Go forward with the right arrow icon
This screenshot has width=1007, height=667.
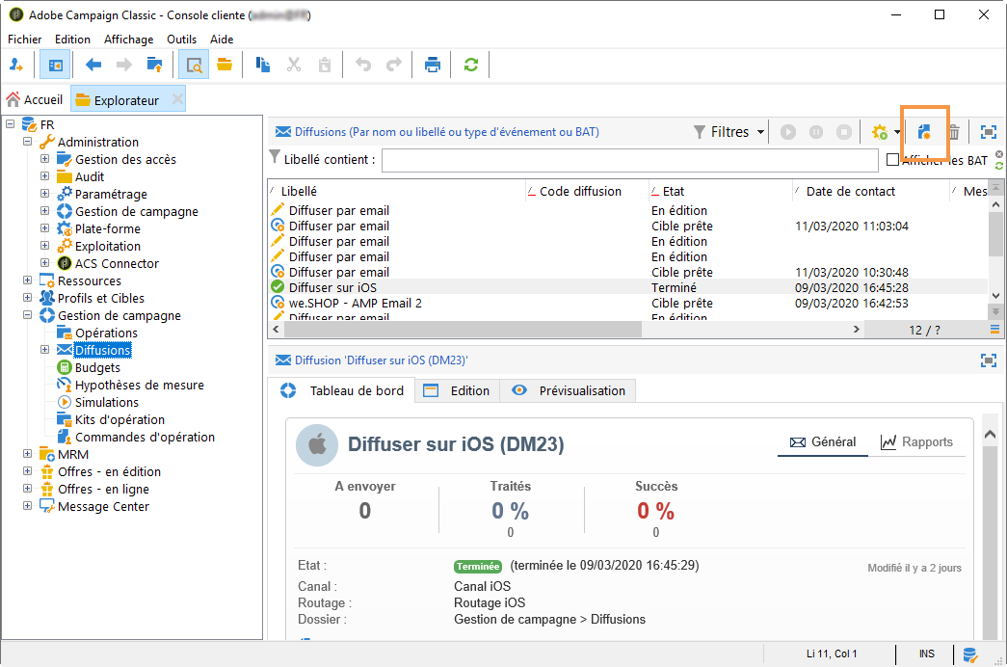coord(124,65)
